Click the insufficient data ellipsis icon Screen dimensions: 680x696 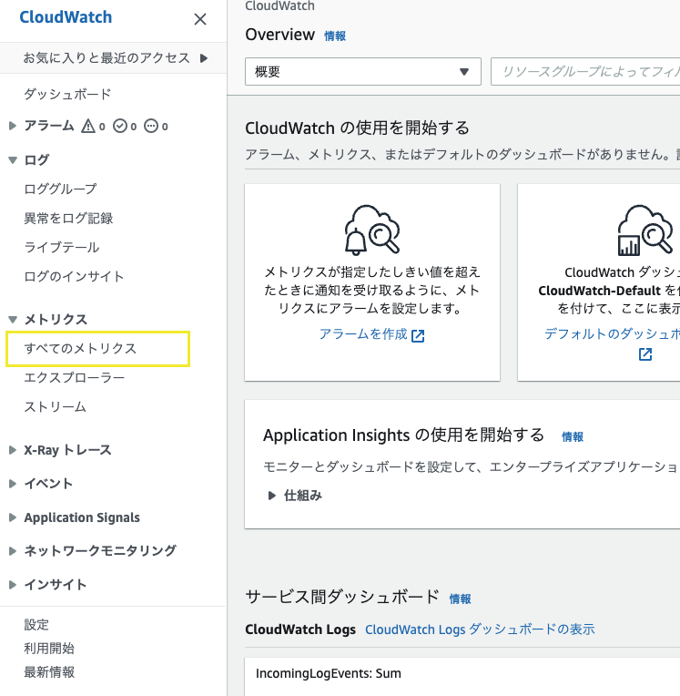(151, 127)
